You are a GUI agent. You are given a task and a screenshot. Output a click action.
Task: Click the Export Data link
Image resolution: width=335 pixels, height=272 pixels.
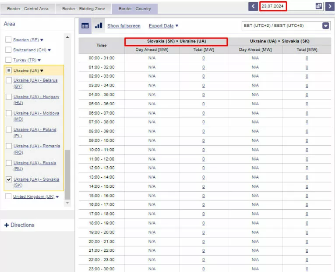161,26
